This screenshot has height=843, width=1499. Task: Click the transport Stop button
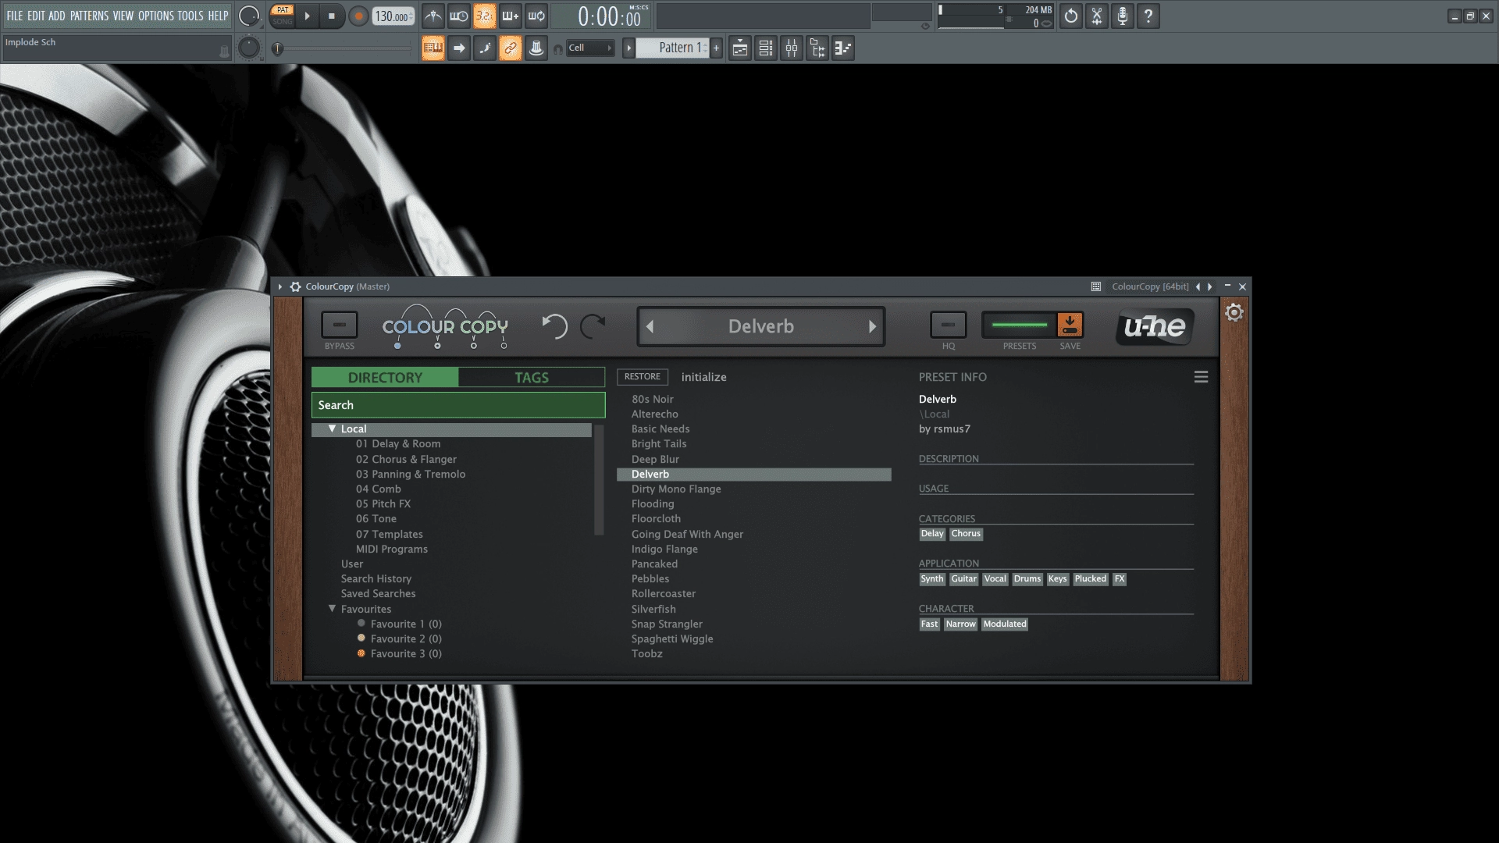click(332, 16)
